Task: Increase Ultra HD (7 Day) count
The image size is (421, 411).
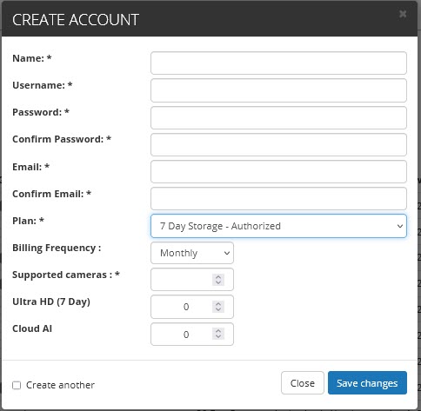Action: 218,303
